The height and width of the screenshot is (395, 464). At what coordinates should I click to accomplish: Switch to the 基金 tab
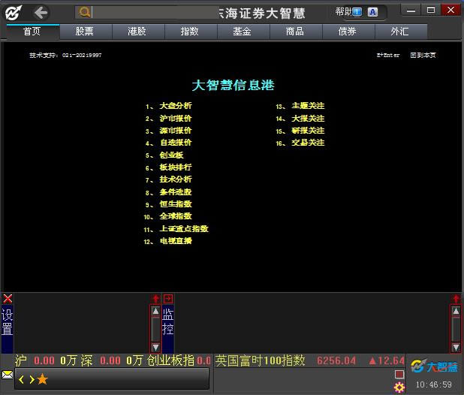pos(242,32)
